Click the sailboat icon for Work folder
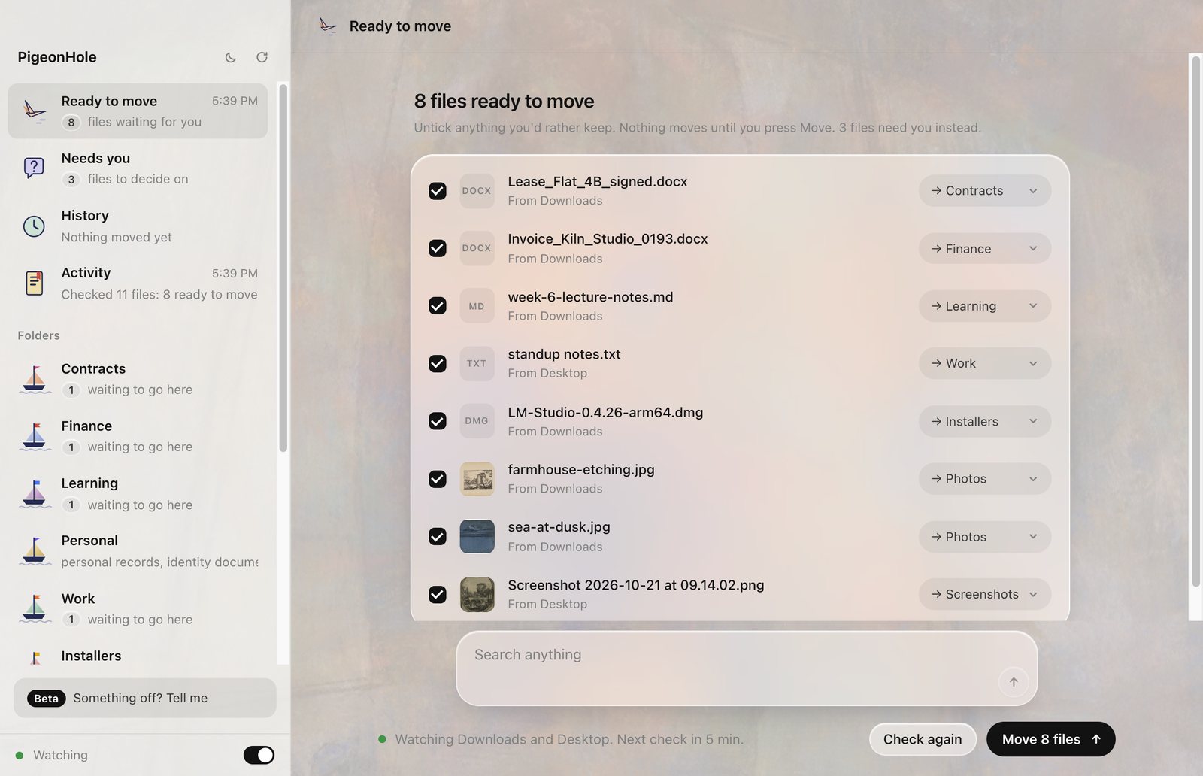Image resolution: width=1203 pixels, height=776 pixels. point(34,608)
